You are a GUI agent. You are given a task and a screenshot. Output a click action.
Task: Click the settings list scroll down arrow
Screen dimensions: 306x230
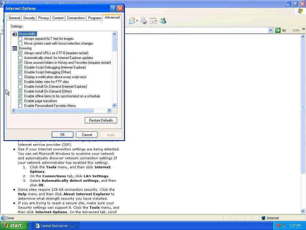[x=114, y=105]
